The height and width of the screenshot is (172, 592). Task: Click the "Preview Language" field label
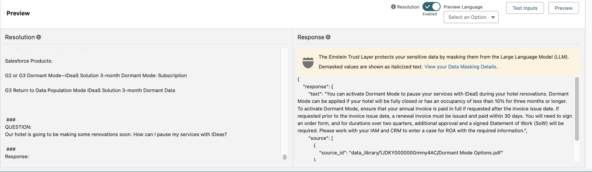pyautogui.click(x=463, y=7)
